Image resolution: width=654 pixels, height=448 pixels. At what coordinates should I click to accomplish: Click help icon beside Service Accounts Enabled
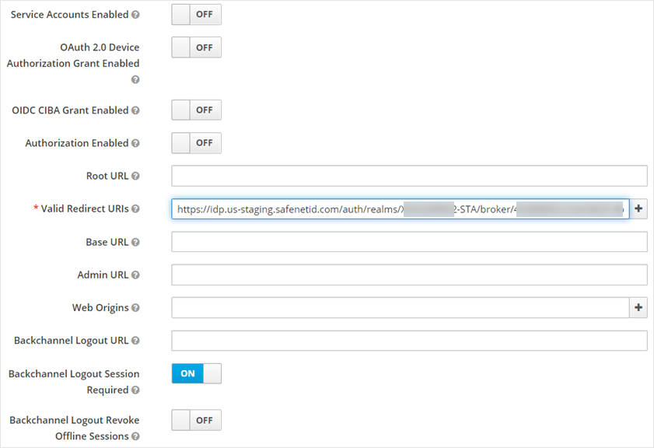[135, 16]
